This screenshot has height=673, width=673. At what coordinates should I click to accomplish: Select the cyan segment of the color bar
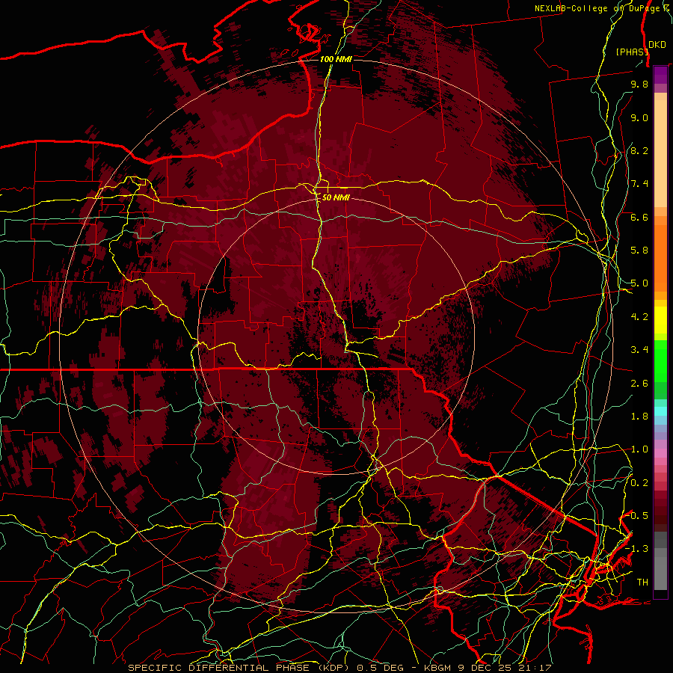pos(660,411)
